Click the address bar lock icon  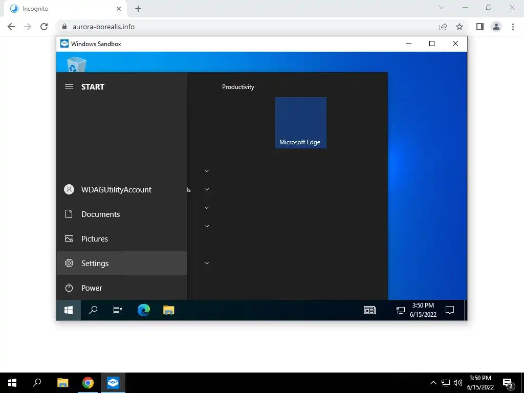coord(64,27)
